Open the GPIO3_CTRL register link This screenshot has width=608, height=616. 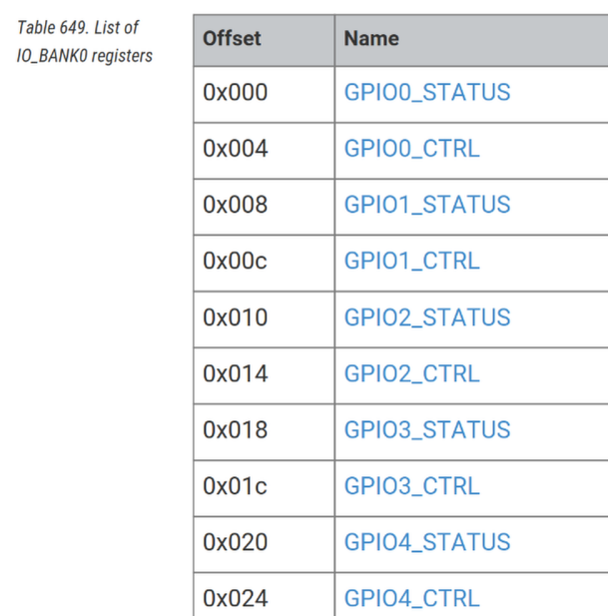tap(411, 486)
